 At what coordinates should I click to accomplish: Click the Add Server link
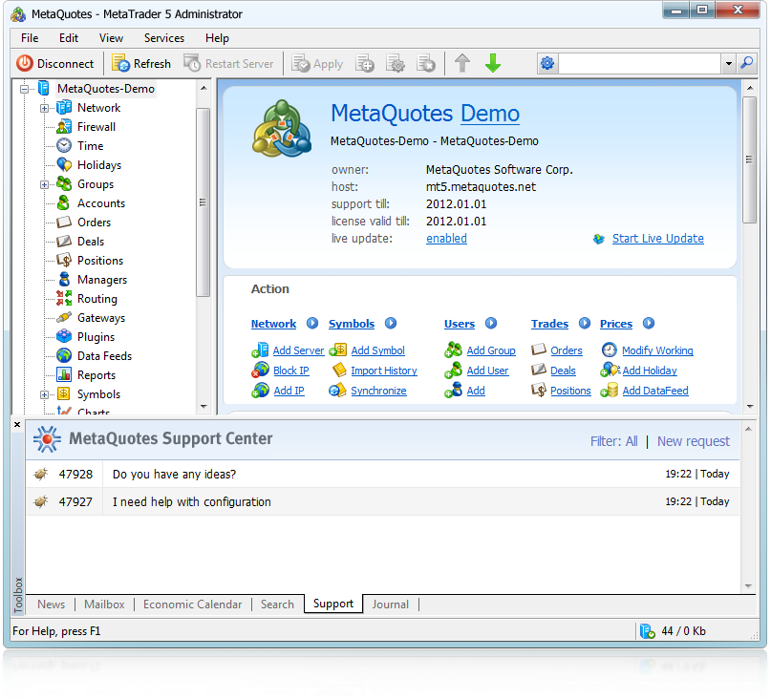[298, 350]
